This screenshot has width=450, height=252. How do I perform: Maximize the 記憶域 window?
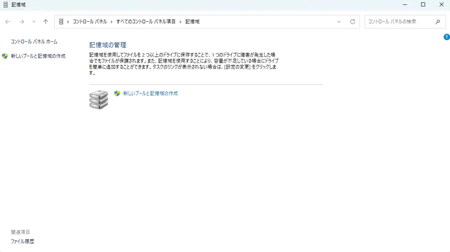click(x=423, y=4)
